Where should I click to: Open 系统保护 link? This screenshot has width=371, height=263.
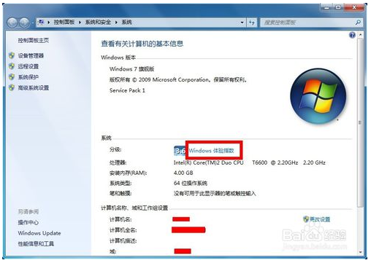tap(28, 77)
